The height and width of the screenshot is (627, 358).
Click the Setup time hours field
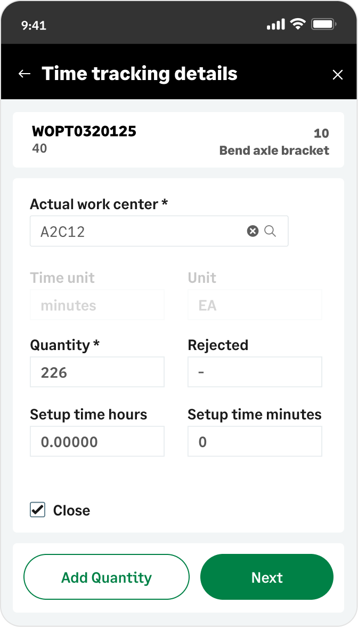tap(97, 441)
